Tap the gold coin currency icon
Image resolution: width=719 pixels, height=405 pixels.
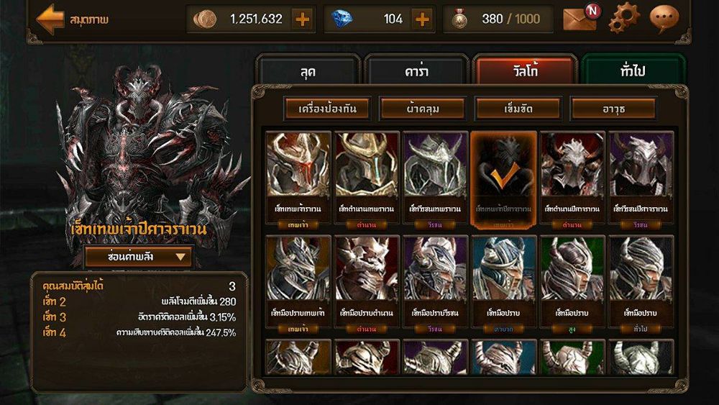coord(204,19)
